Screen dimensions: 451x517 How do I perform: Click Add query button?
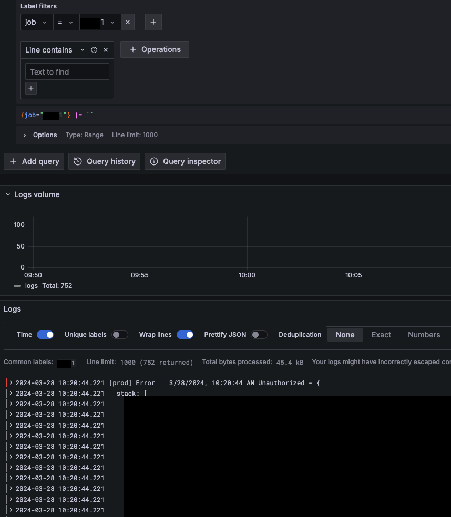[34, 161]
